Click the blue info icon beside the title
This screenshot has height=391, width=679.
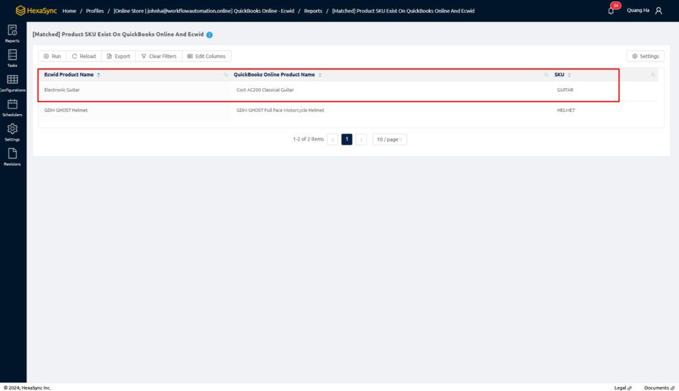[x=210, y=34]
